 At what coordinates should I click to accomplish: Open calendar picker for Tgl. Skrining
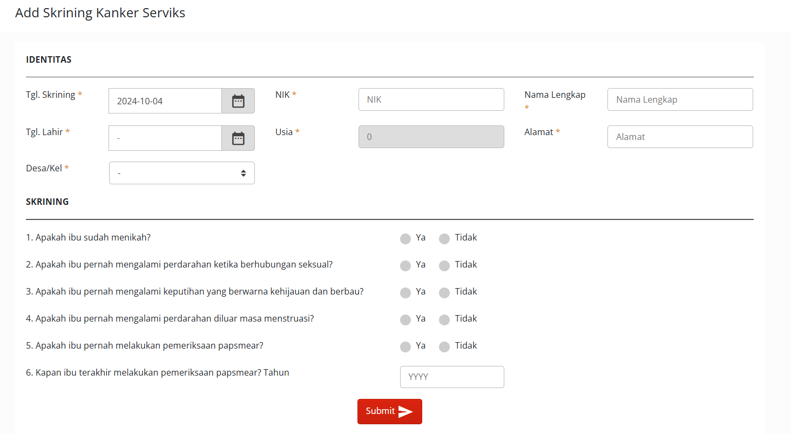coord(238,101)
